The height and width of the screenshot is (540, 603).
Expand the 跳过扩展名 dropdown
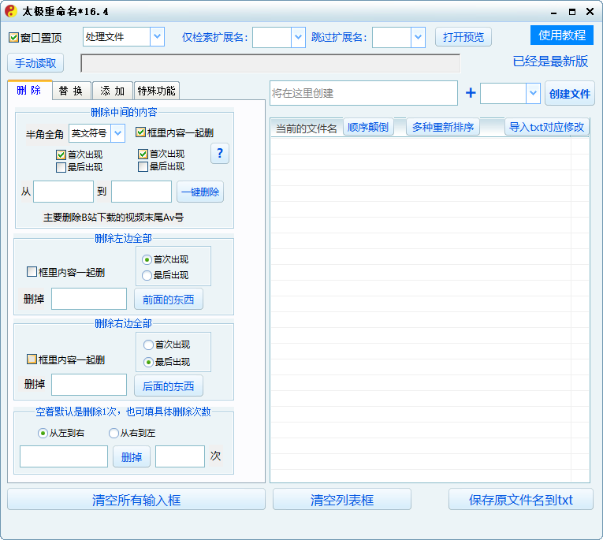tap(418, 37)
